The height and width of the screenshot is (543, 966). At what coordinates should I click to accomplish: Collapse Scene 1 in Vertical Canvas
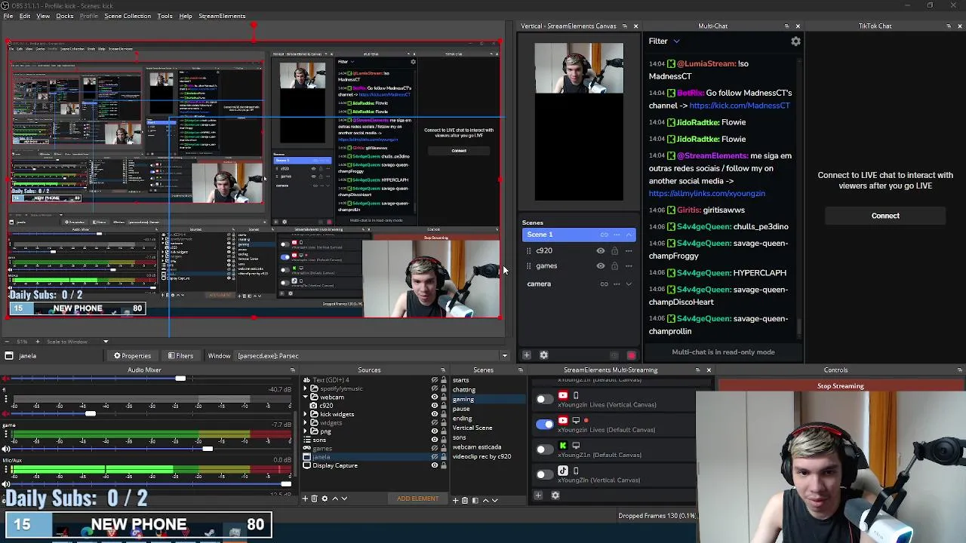629,235
